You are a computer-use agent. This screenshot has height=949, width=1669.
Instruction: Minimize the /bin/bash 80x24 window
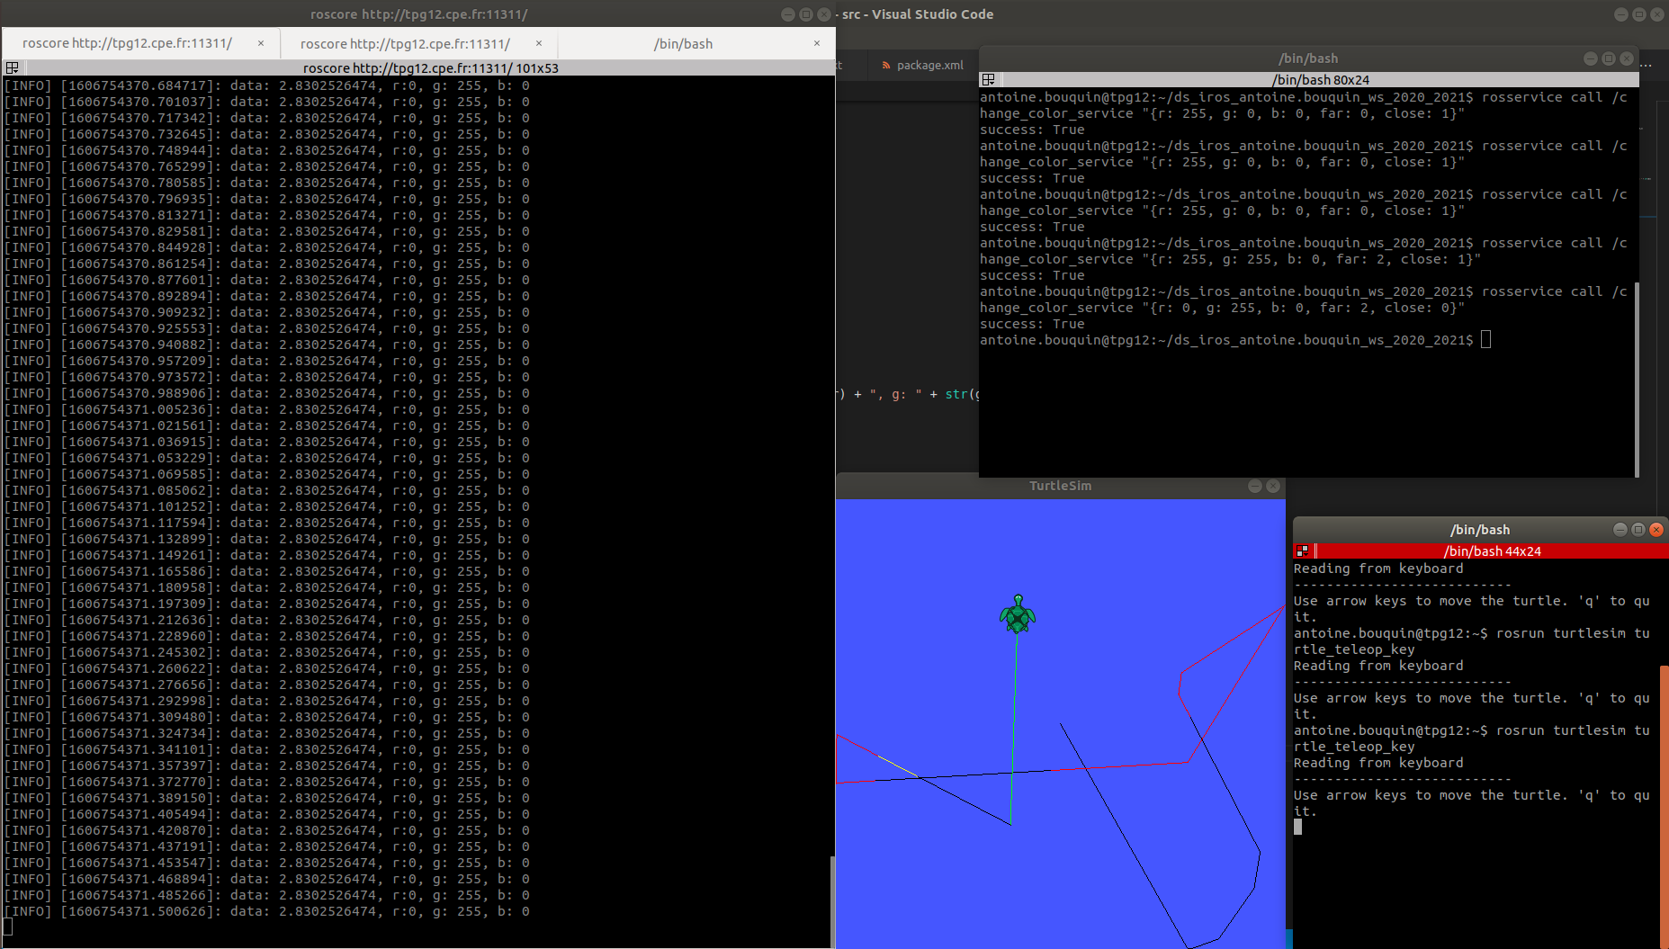click(1591, 58)
